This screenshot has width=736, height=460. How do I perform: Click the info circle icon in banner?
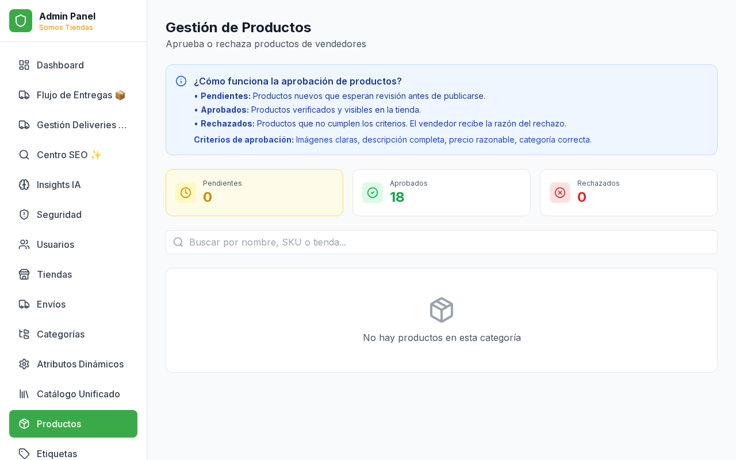tap(181, 81)
